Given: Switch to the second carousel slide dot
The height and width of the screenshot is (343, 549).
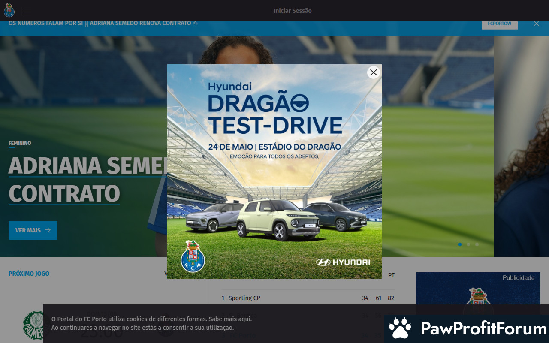Looking at the screenshot, I should click(x=468, y=244).
